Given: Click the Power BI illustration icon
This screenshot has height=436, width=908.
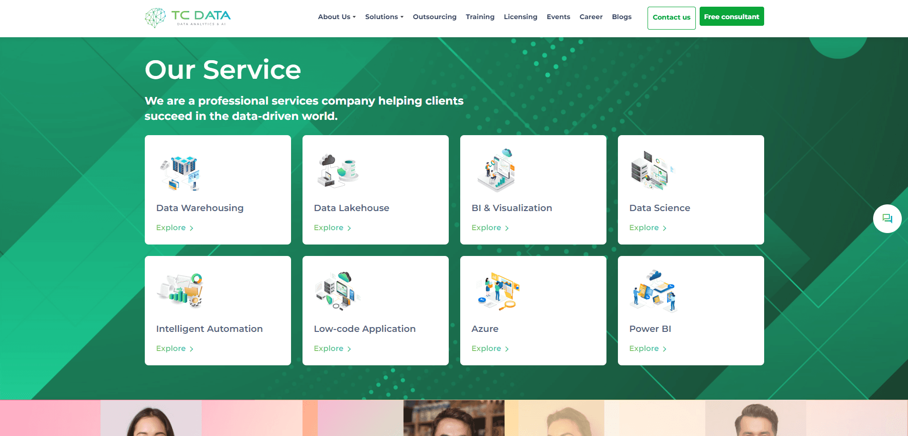Looking at the screenshot, I should pyautogui.click(x=653, y=291).
